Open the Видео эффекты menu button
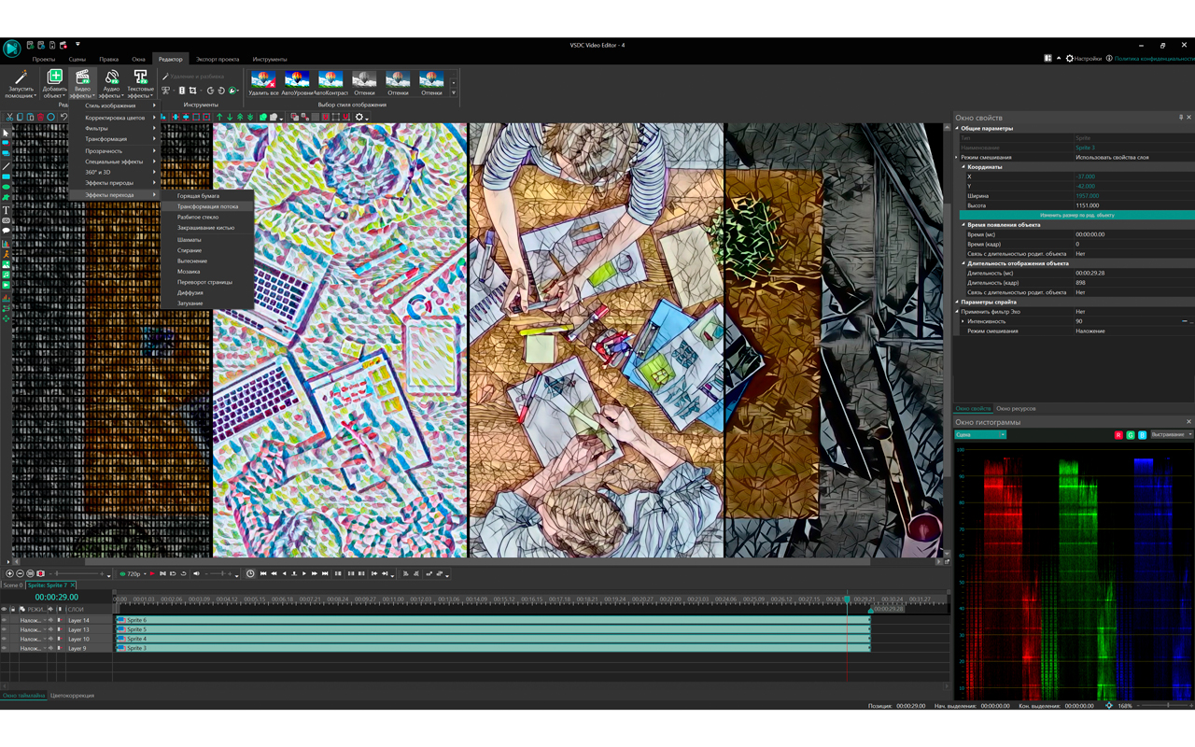This screenshot has height=747, width=1195. [82, 82]
